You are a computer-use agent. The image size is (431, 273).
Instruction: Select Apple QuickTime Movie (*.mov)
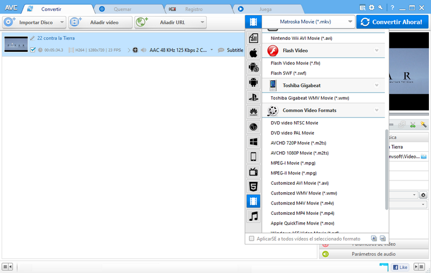302,223
